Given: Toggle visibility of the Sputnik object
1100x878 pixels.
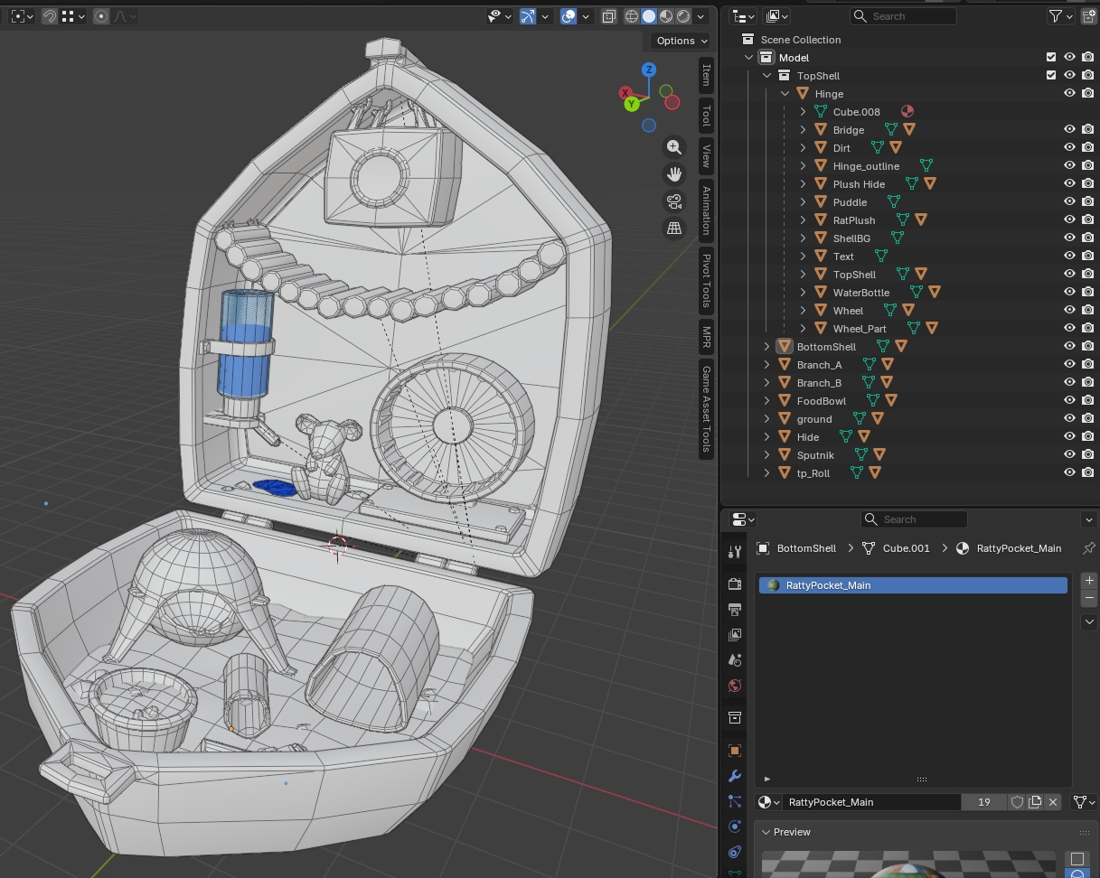Looking at the screenshot, I should tap(1069, 454).
